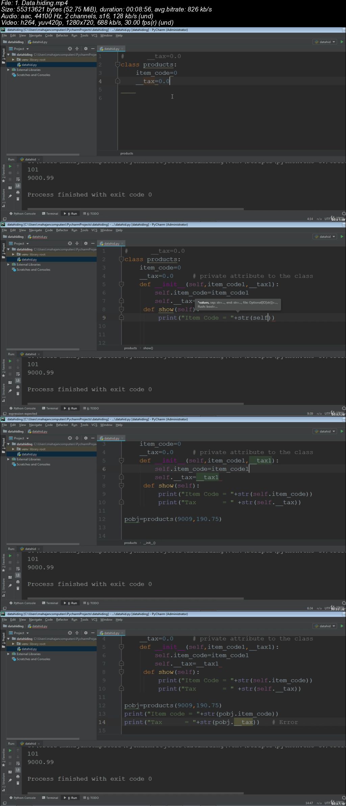Click the show() breadcrumb under the editor
Viewport: 346px width, 806px height.
click(148, 348)
